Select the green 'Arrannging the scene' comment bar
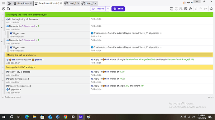The height and width of the screenshot is (120, 215). [109, 15]
